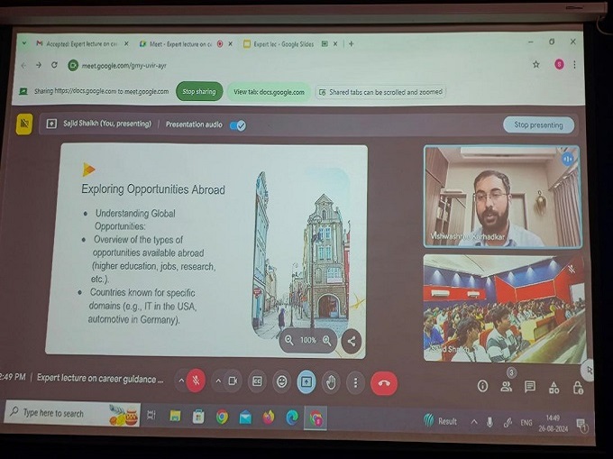
Task: Toggle the Presentation audio switch
Action: pos(237,125)
